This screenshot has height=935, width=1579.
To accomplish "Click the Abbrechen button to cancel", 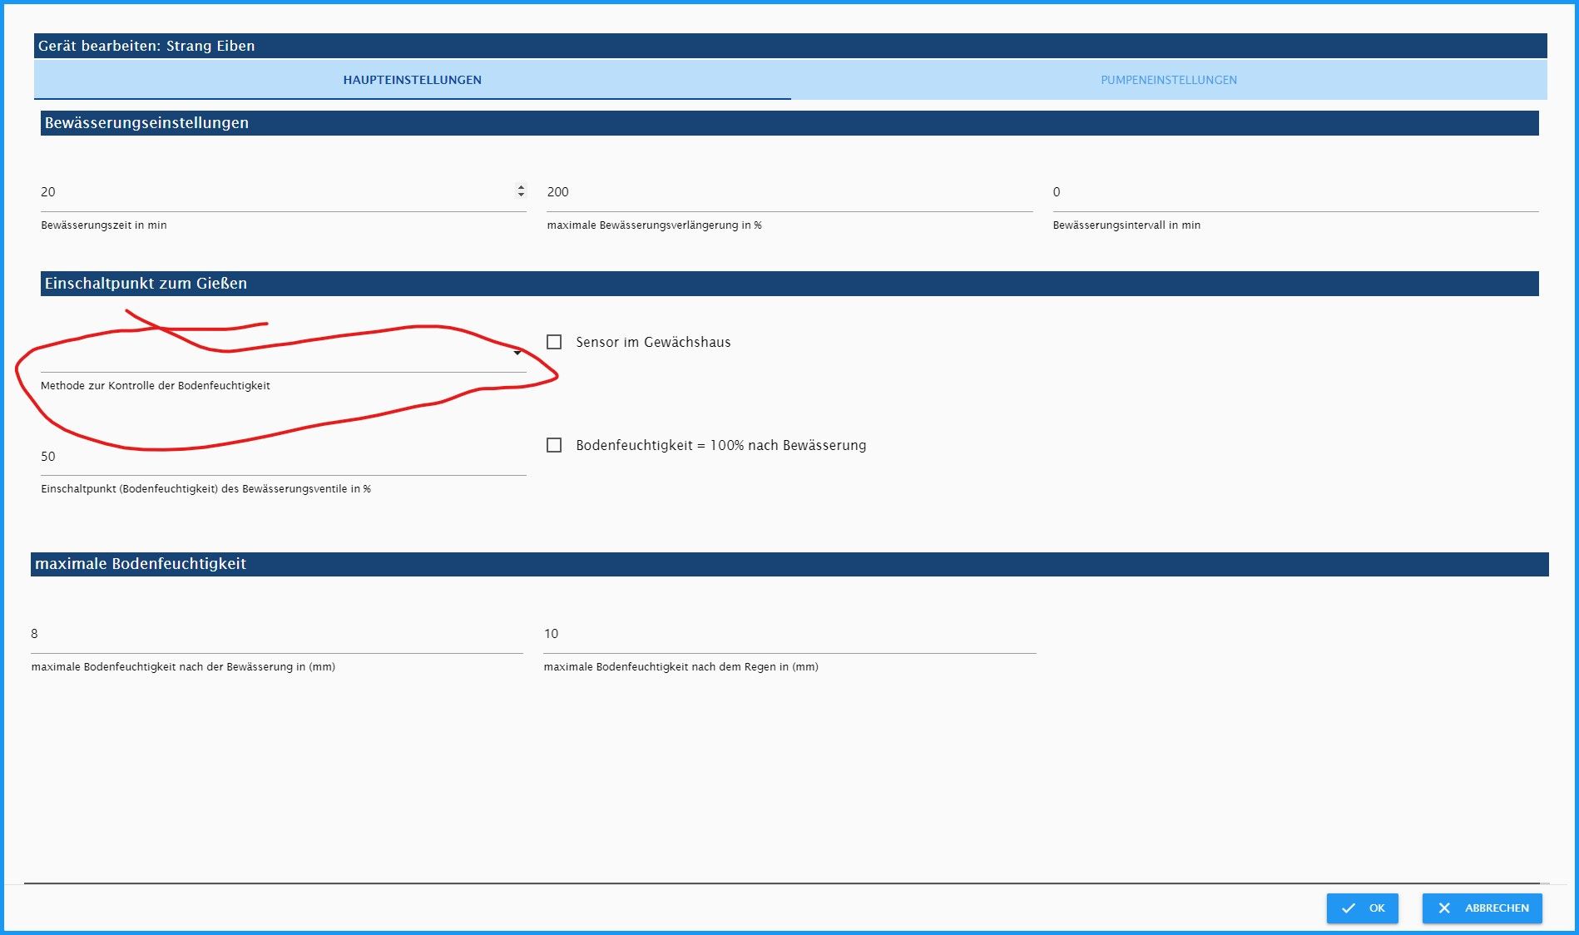I will point(1482,908).
